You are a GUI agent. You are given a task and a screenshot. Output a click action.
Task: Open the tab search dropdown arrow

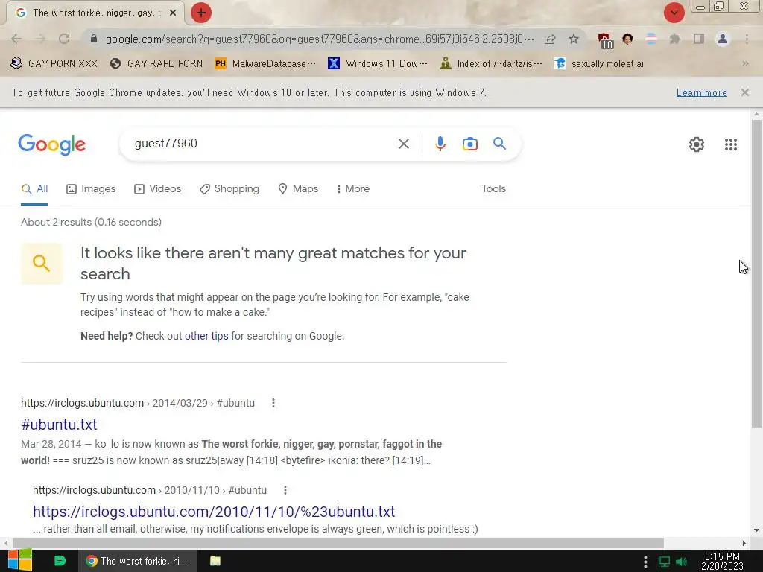point(674,13)
